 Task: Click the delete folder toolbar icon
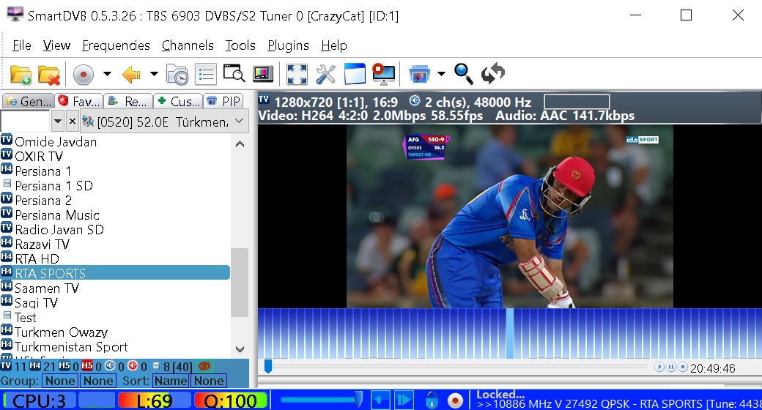49,75
